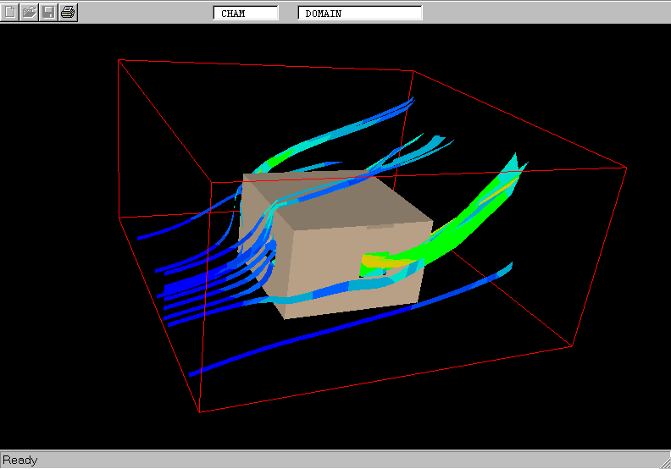This screenshot has height=469, width=671.
Task: Save using the floppy disk icon
Action: pyautogui.click(x=49, y=12)
